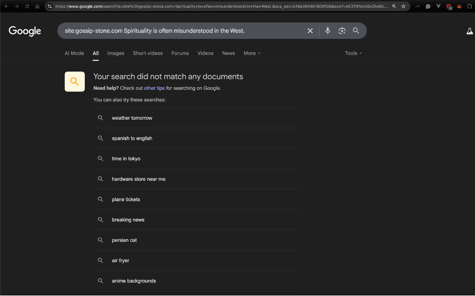Focus the Google search query field

pos(183,30)
